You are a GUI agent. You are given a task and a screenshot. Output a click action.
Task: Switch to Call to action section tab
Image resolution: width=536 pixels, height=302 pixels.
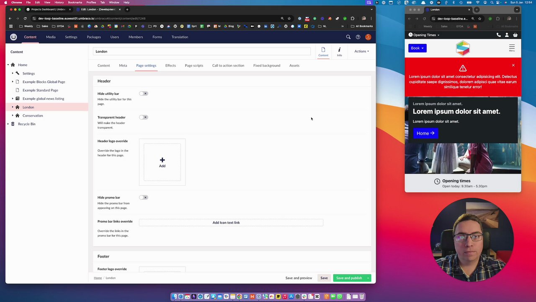(x=228, y=65)
